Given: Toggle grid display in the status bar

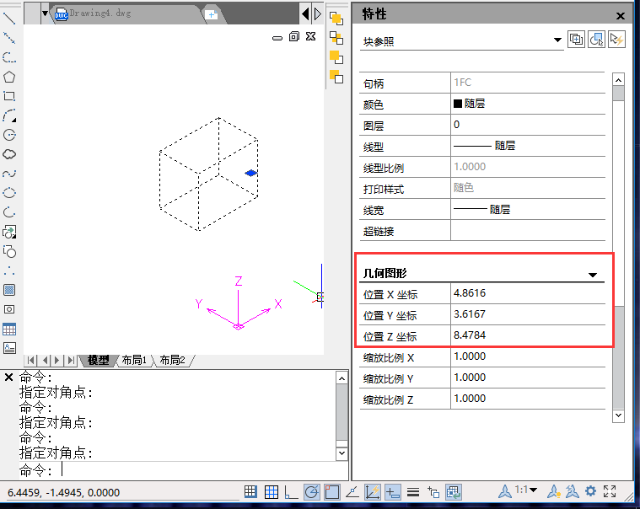Looking at the screenshot, I should coord(272,492).
